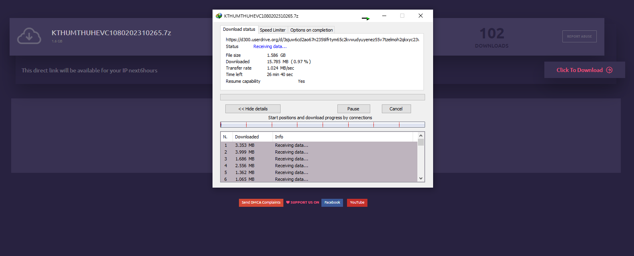634x256 pixels.
Task: Click the IDM icon in title bar
Action: coord(219,16)
